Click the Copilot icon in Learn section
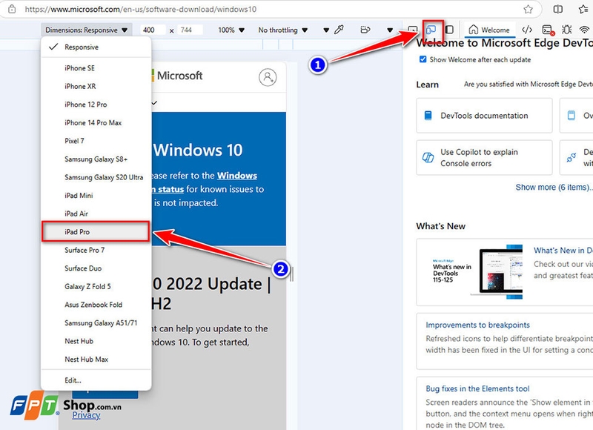The height and width of the screenshot is (430, 593). tap(428, 157)
